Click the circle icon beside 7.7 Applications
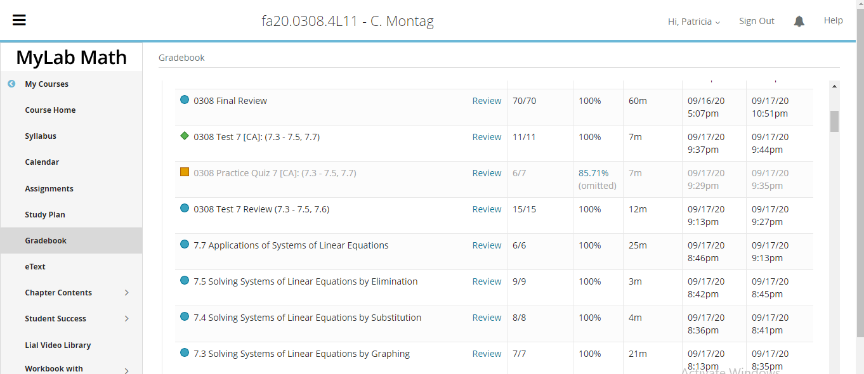 (185, 244)
